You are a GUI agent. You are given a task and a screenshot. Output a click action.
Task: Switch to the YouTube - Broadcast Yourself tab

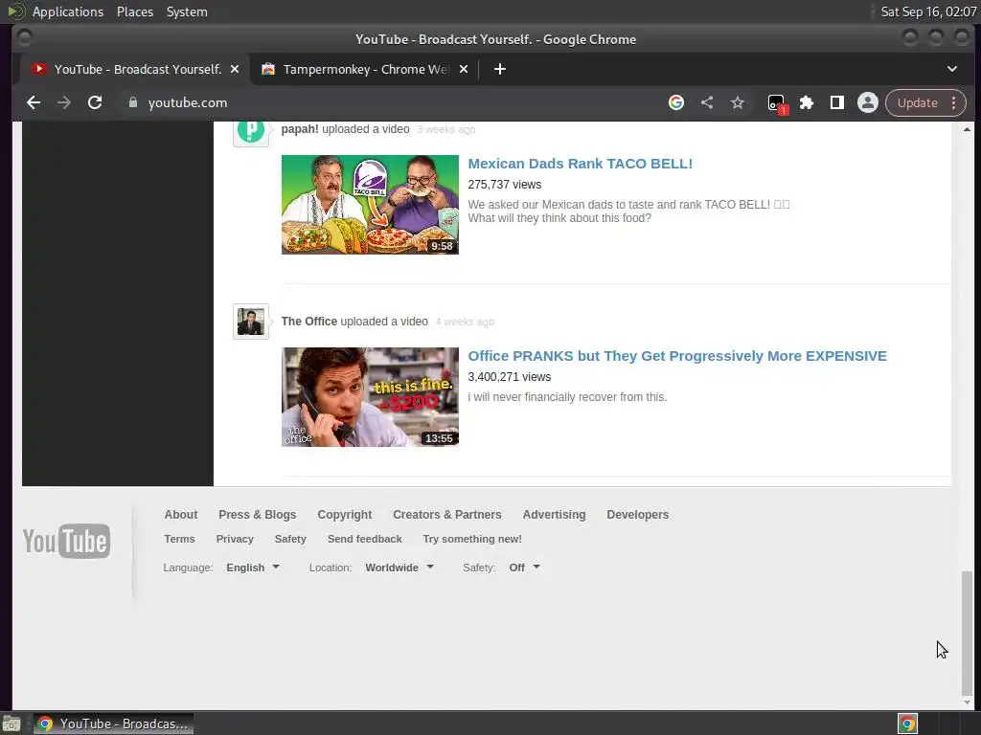134,69
